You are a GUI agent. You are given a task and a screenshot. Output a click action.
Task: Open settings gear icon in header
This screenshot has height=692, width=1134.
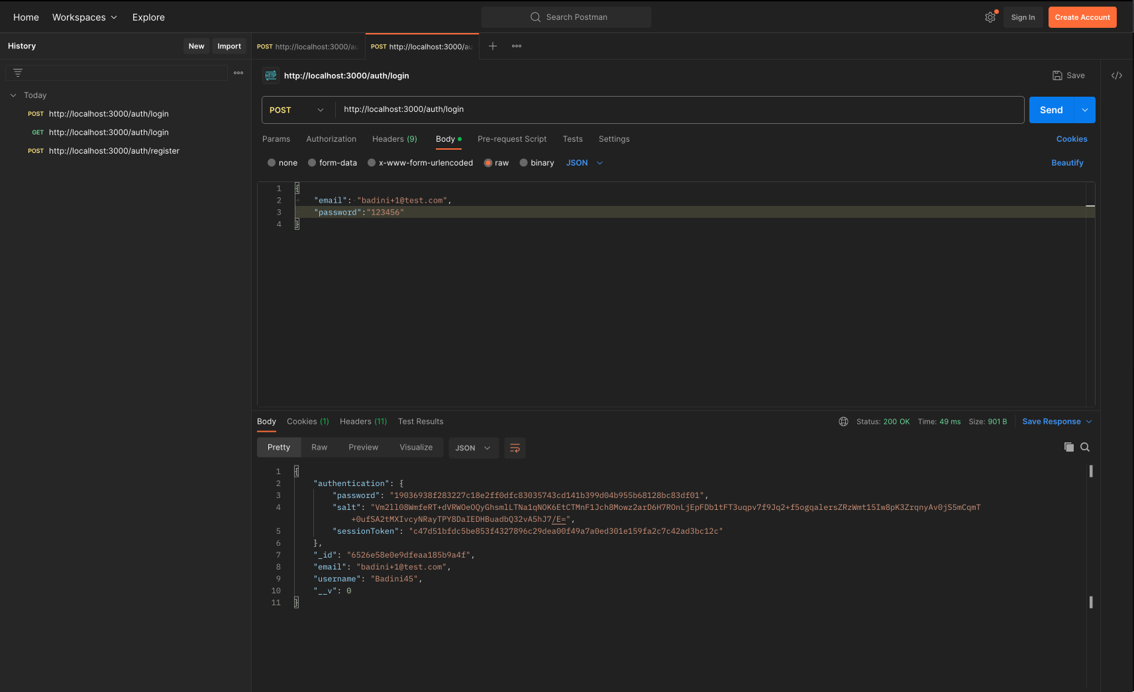click(990, 17)
